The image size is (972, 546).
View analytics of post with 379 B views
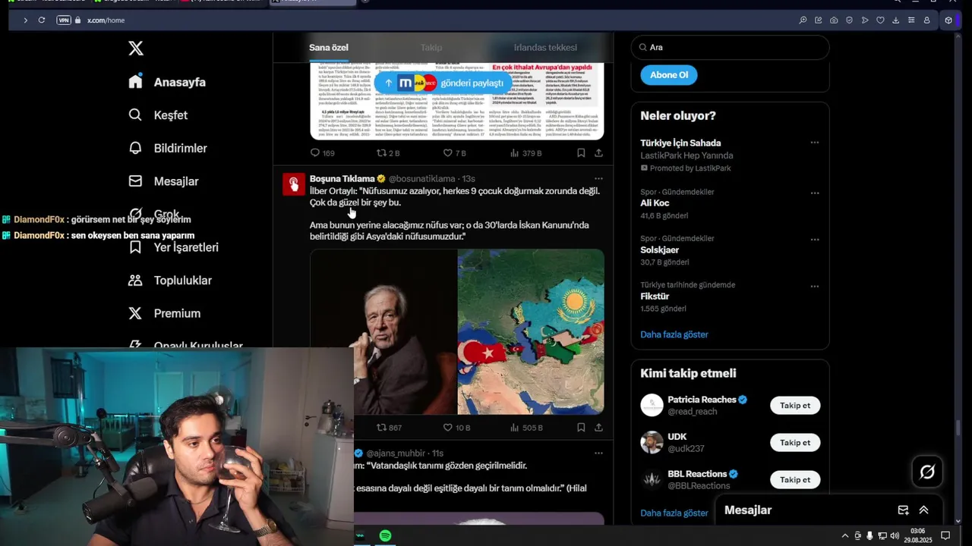pyautogui.click(x=525, y=152)
